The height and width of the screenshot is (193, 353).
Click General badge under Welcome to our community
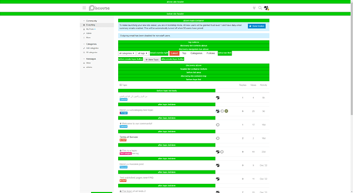click(x=124, y=127)
